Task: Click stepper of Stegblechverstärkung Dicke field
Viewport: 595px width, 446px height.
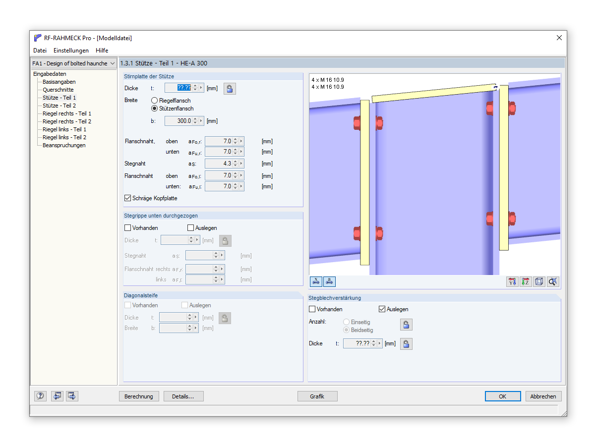Action: [x=374, y=343]
